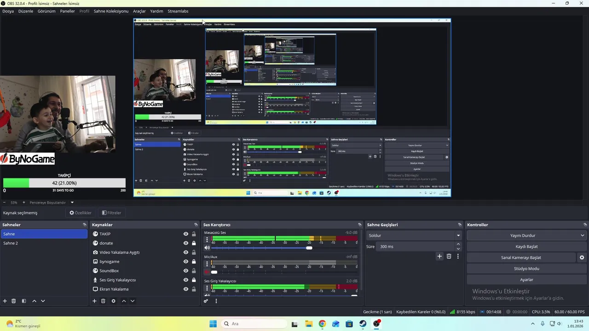Image resolution: width=589 pixels, height=331 pixels.
Task: Hide the donate source via eye icon
Action: [186, 243]
